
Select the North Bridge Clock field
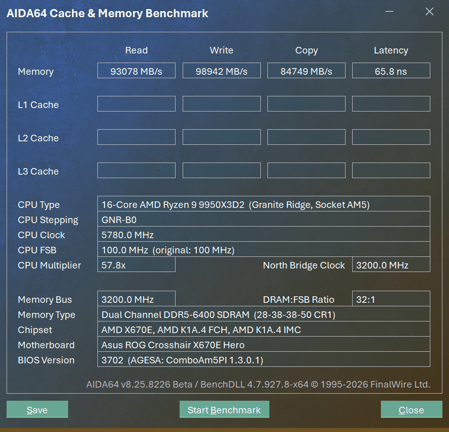[391, 265]
